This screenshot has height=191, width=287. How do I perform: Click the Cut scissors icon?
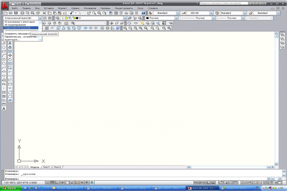[x=44, y=13]
